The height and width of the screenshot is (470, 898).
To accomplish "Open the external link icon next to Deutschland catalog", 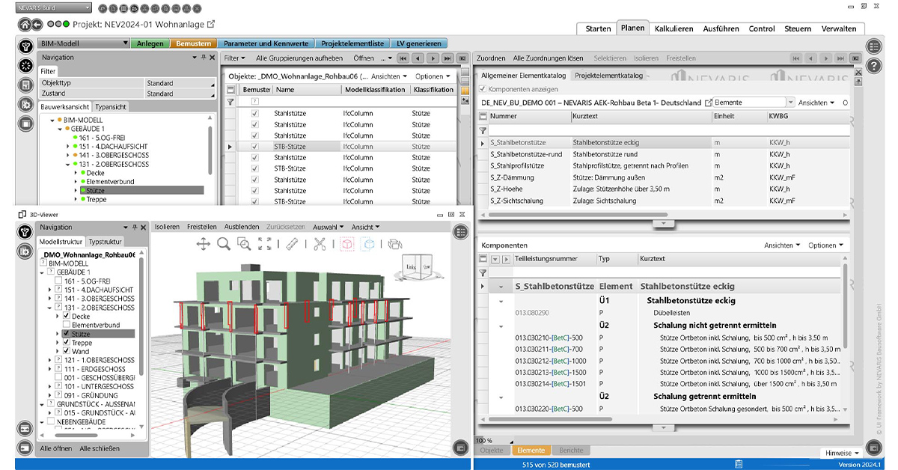I will 708,103.
